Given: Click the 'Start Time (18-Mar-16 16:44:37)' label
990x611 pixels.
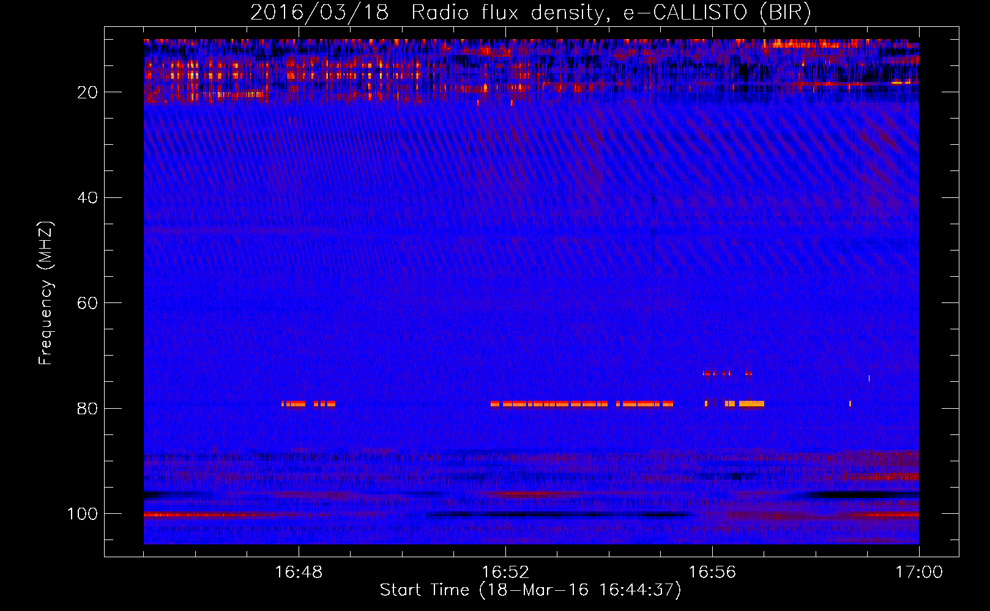Looking at the screenshot, I should pos(530,590).
